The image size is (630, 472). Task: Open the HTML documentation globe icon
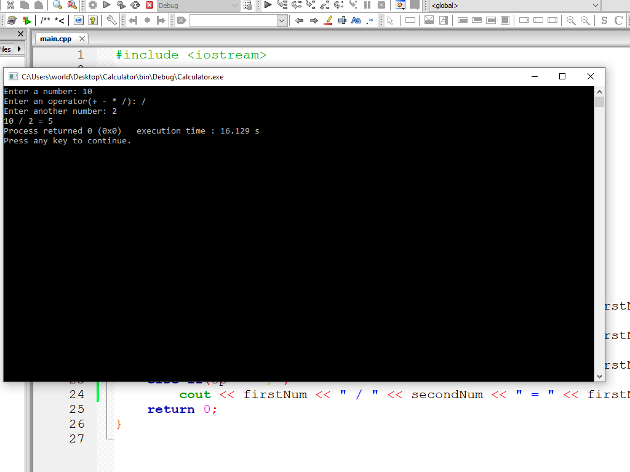click(x=79, y=20)
